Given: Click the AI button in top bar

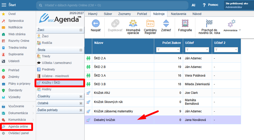Looking at the screenshot, I should point(193,5).
